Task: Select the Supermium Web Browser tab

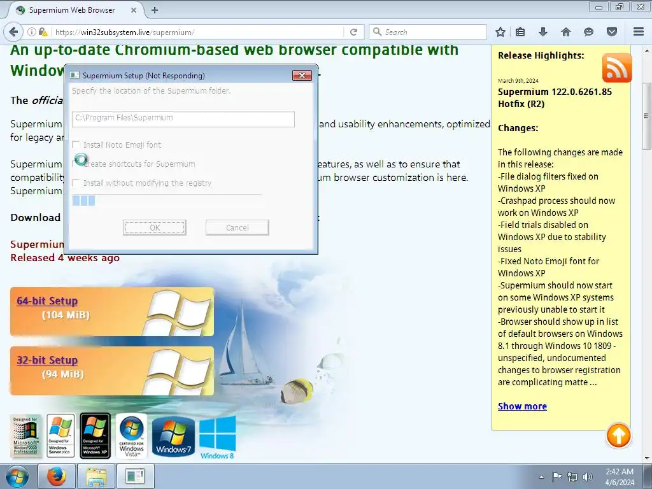Action: pyautogui.click(x=76, y=10)
